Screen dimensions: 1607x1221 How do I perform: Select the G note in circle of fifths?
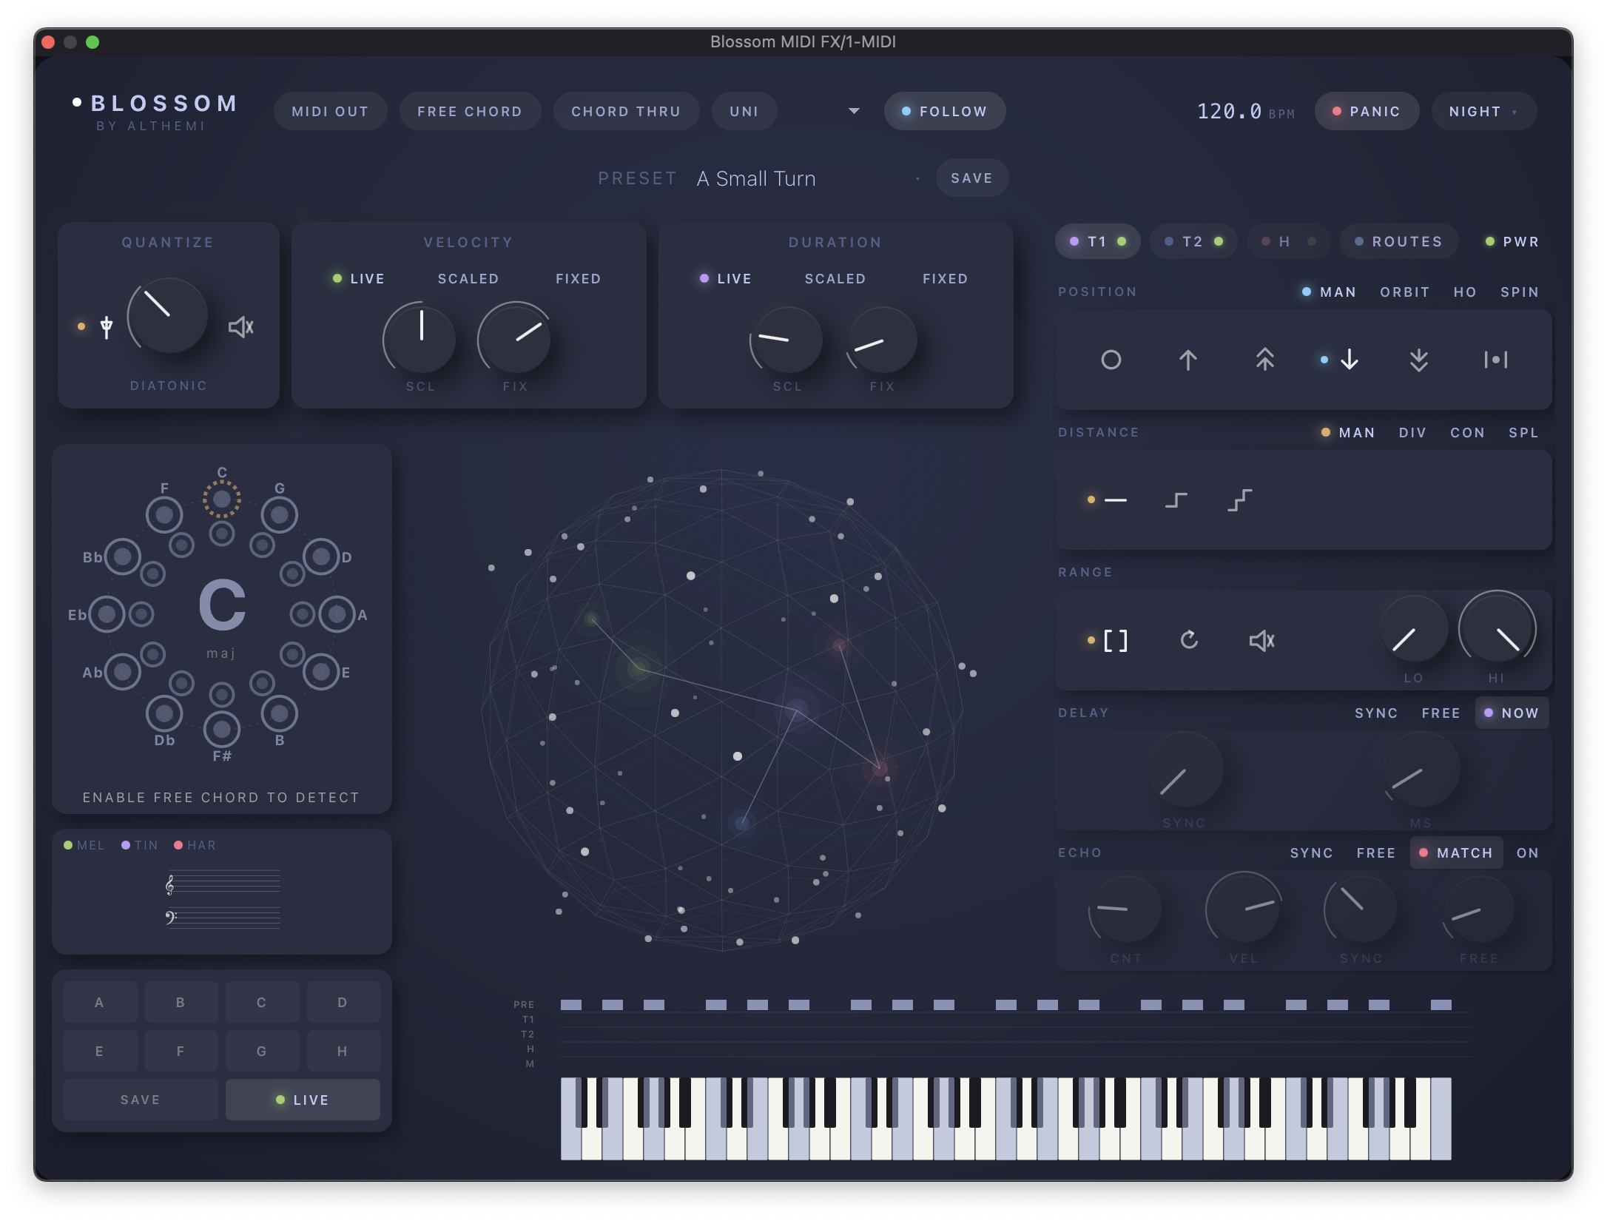pyautogui.click(x=280, y=515)
